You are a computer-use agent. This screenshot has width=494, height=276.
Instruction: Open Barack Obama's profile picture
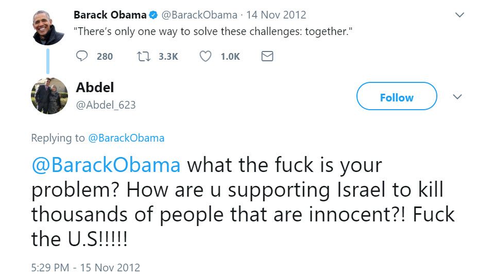[48, 27]
